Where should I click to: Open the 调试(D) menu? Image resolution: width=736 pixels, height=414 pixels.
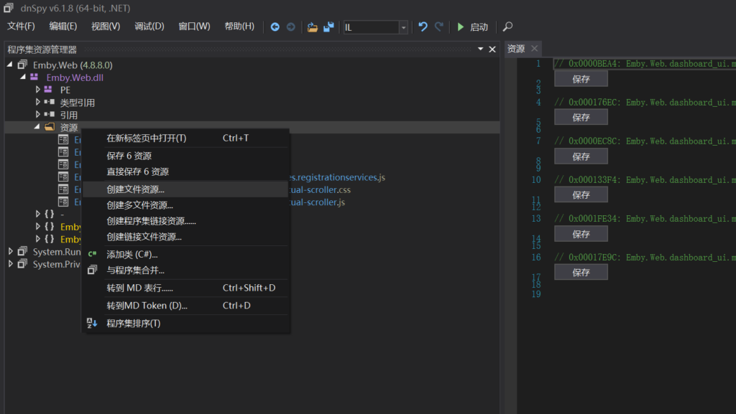pos(149,27)
